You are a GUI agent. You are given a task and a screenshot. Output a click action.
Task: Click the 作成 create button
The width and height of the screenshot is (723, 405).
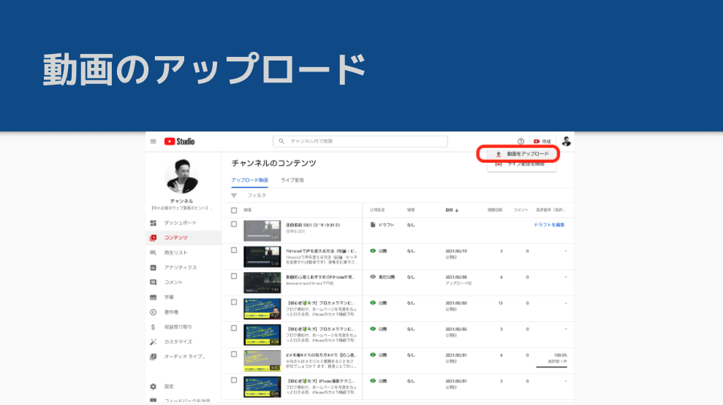point(542,142)
